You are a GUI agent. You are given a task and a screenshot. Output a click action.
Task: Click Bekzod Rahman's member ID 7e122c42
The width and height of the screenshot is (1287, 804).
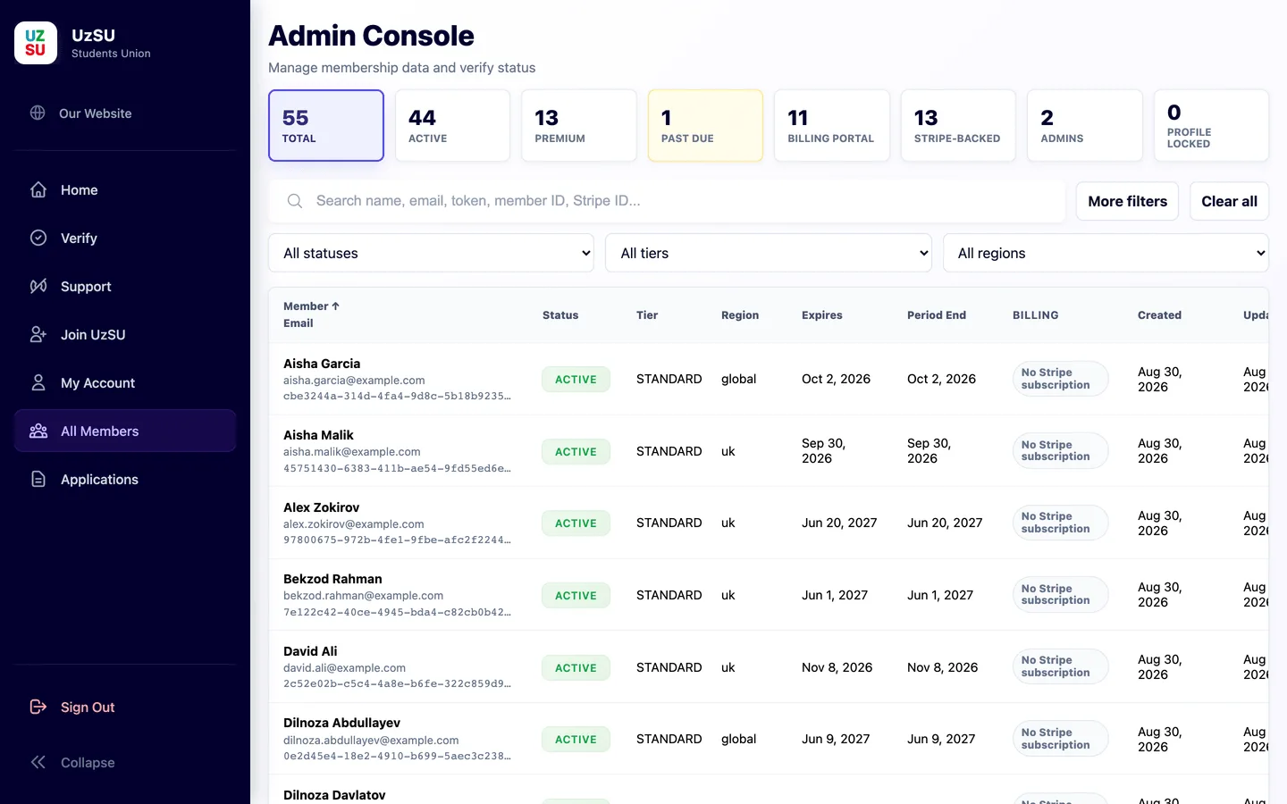pyautogui.click(x=397, y=613)
